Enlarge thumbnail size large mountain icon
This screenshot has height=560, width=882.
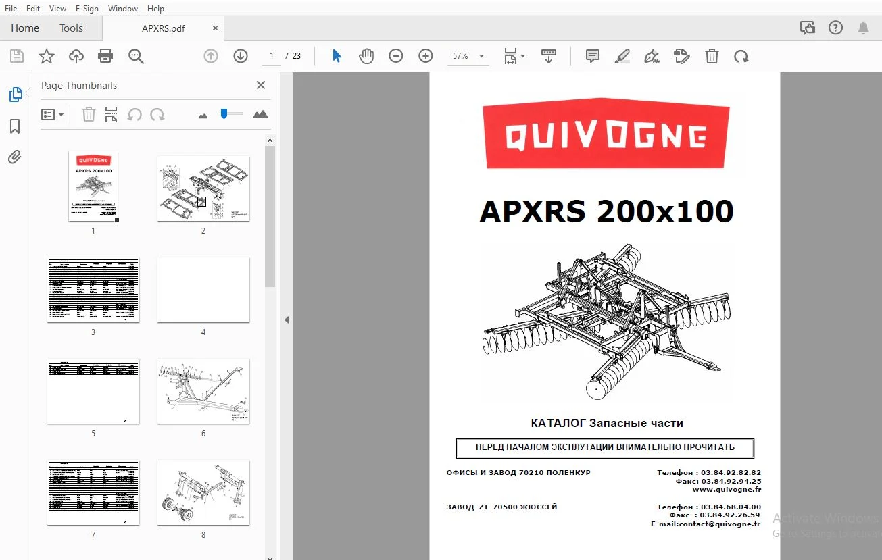coord(260,115)
